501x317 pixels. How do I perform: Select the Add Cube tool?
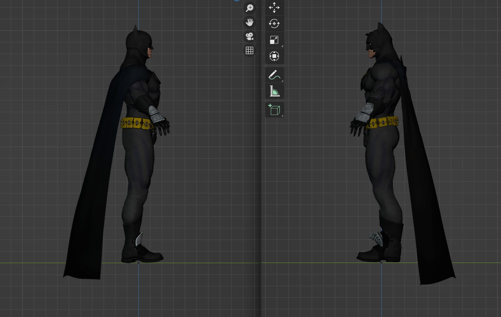[274, 110]
